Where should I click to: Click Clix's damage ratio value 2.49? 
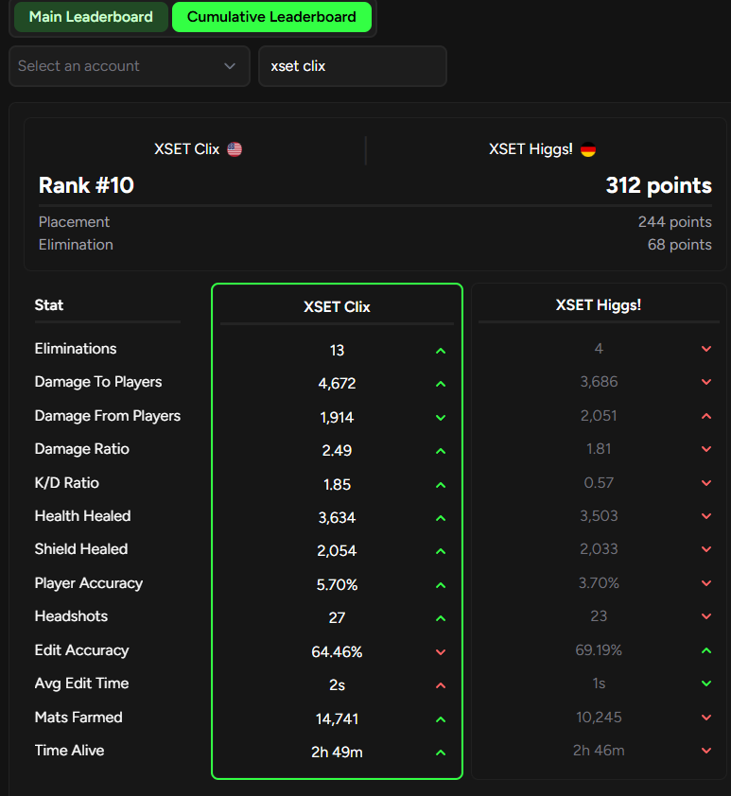337,450
